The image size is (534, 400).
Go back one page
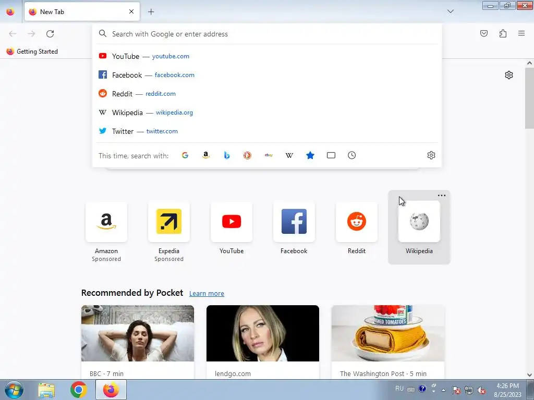(x=13, y=34)
